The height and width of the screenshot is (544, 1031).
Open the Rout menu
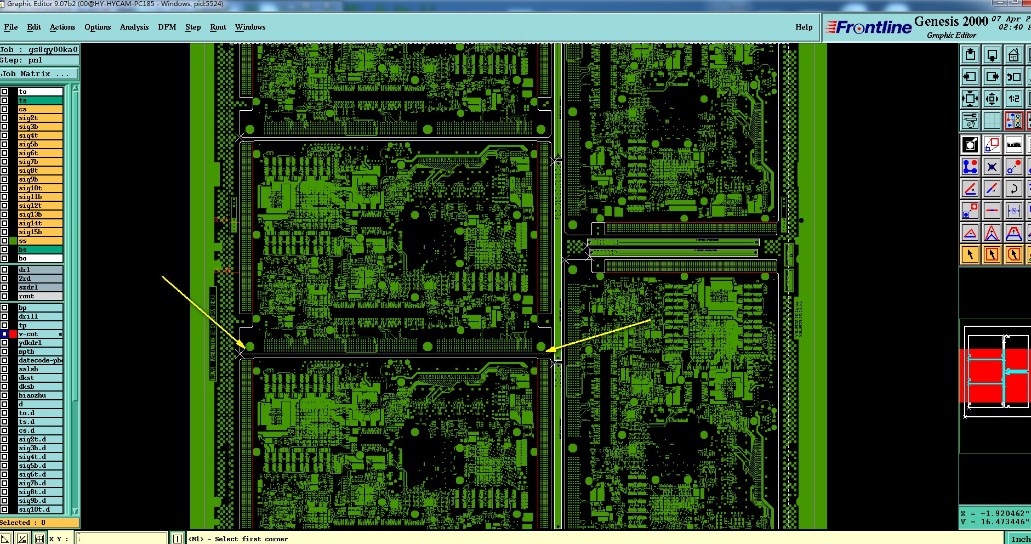click(218, 27)
